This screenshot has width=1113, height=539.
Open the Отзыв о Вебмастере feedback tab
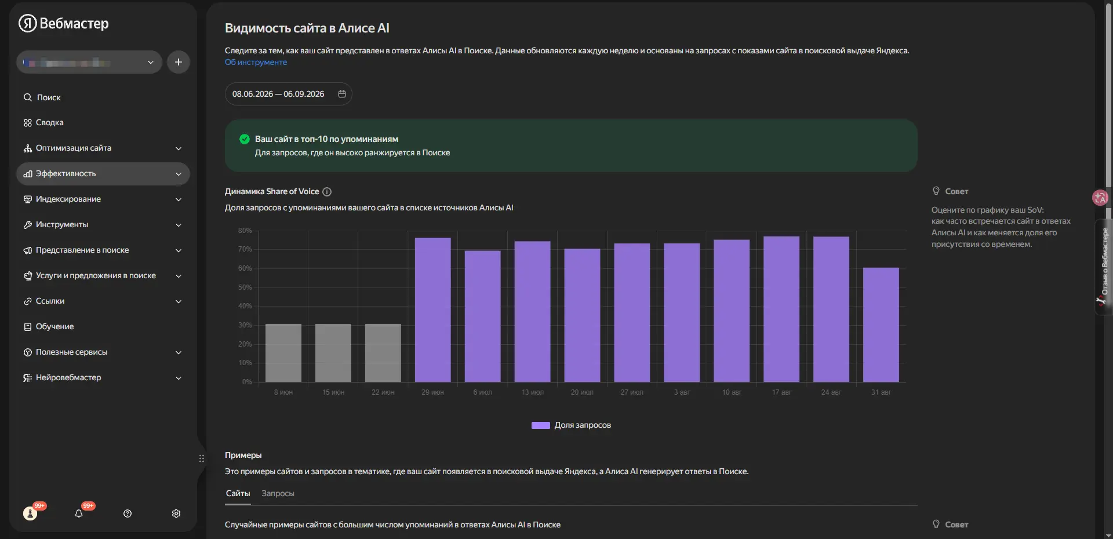point(1104,267)
